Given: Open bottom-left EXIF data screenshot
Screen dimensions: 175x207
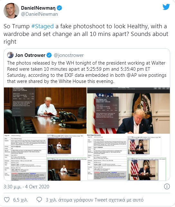Looking at the screenshot, I should tap(45, 157).
